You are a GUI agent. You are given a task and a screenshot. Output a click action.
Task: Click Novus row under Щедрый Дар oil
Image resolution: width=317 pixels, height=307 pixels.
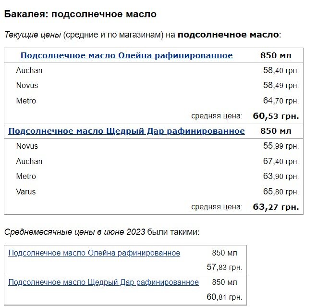click(154, 146)
